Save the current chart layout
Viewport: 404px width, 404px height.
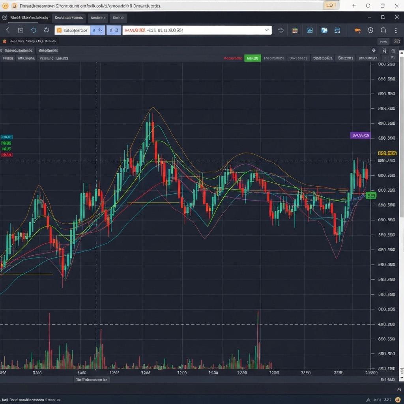[20, 30]
